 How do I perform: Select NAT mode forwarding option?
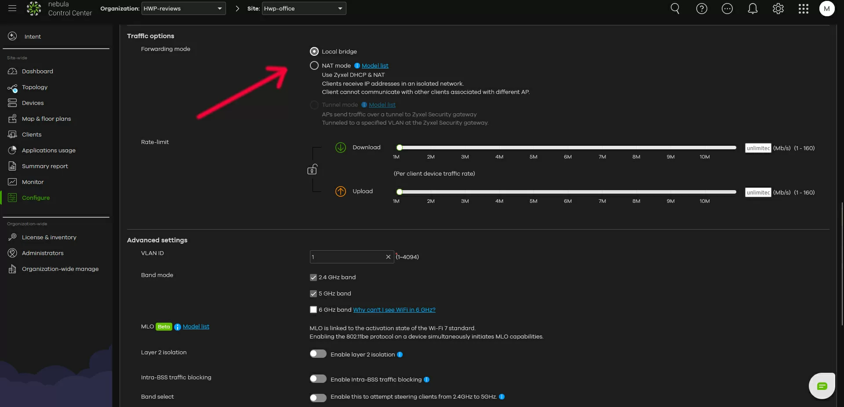(x=314, y=65)
